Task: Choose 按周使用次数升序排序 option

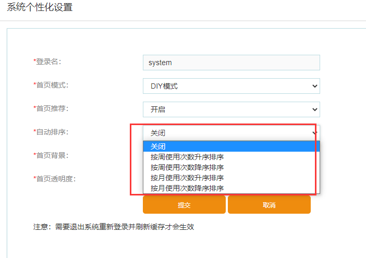Action: [231, 157]
